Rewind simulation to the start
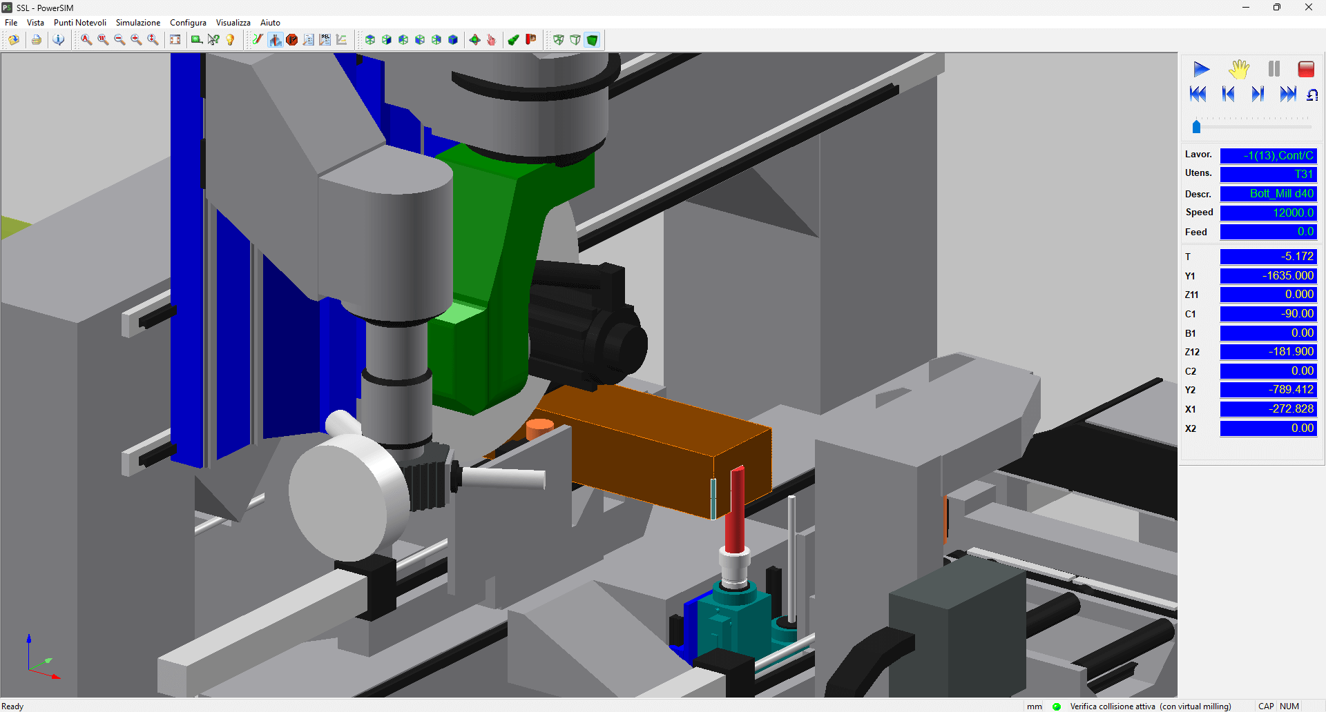This screenshot has height=712, width=1326. click(1198, 94)
